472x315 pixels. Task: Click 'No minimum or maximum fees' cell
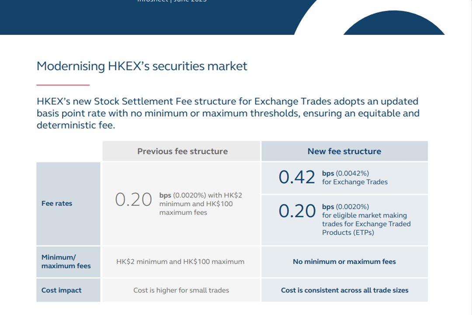coord(344,261)
